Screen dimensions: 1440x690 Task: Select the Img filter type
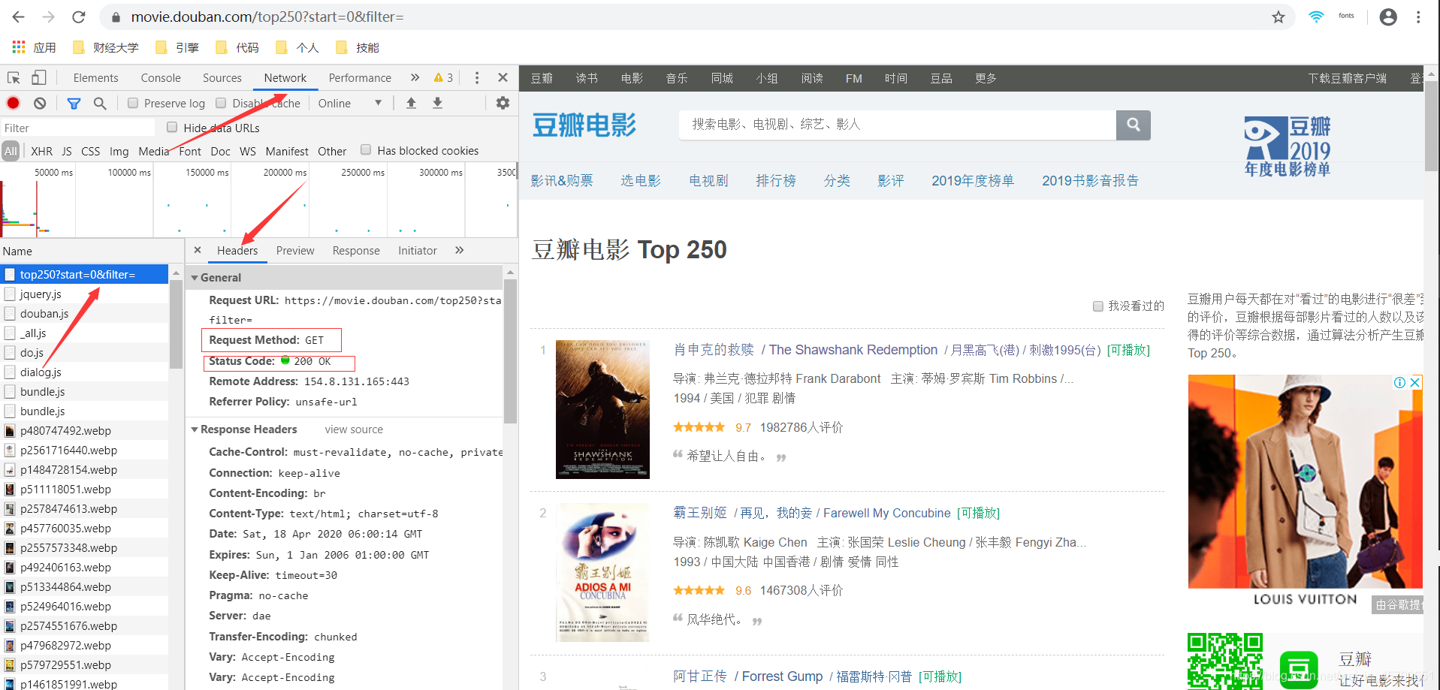(119, 151)
